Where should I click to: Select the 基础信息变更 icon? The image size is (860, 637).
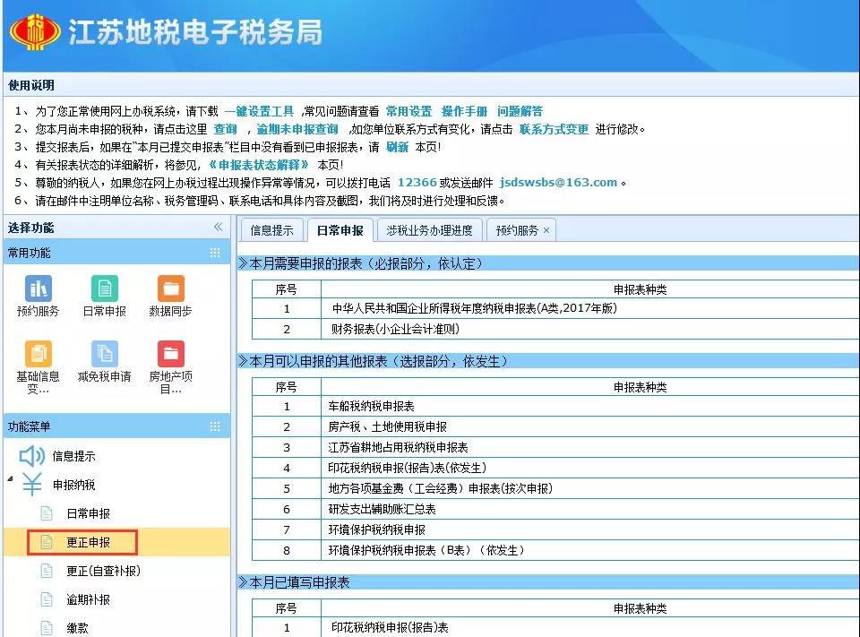pyautogui.click(x=38, y=354)
